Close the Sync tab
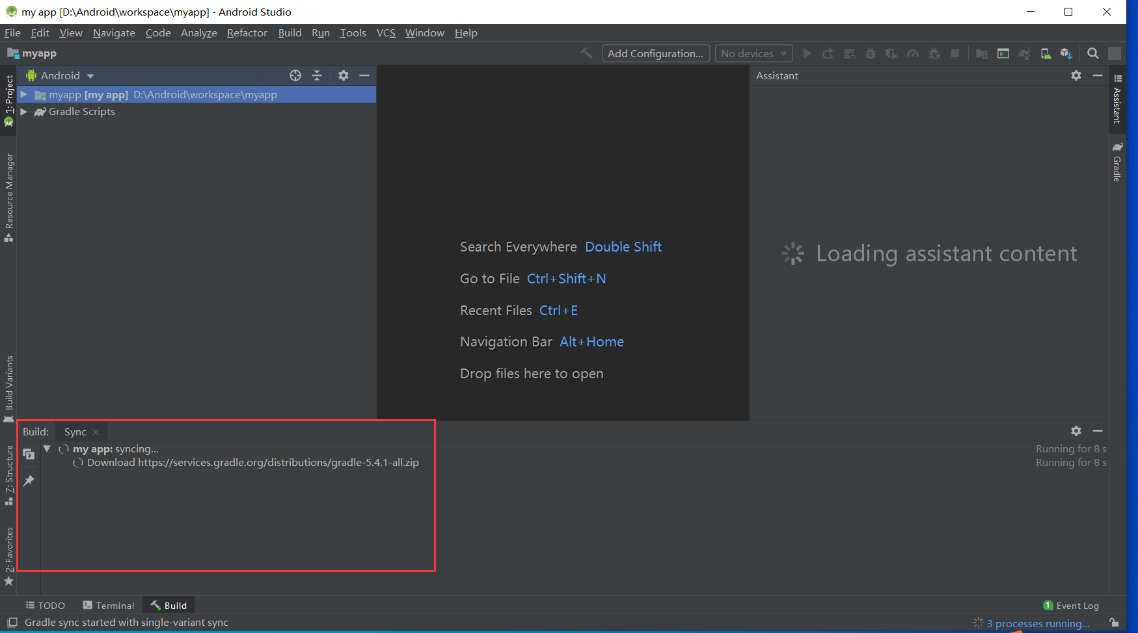The width and height of the screenshot is (1138, 633). [x=96, y=432]
